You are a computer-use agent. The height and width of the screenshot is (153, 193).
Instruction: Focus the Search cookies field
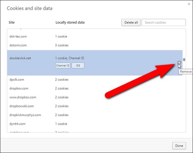pyautogui.click(x=164, y=23)
